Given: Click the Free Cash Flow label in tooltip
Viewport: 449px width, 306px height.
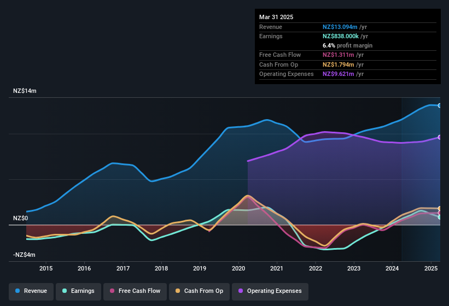Looking at the screenshot, I should (280, 55).
